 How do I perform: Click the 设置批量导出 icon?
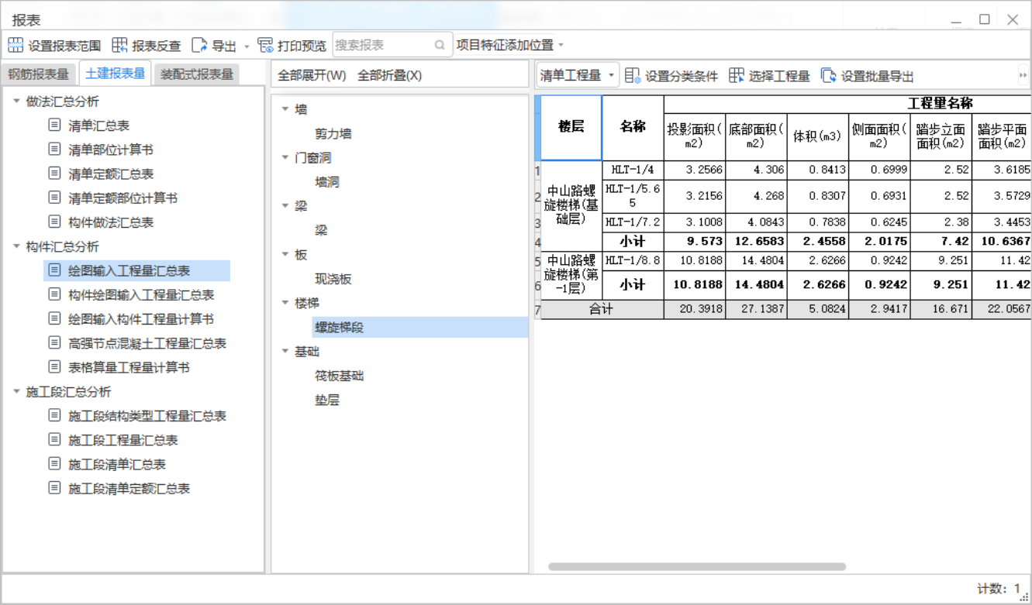pyautogui.click(x=829, y=75)
